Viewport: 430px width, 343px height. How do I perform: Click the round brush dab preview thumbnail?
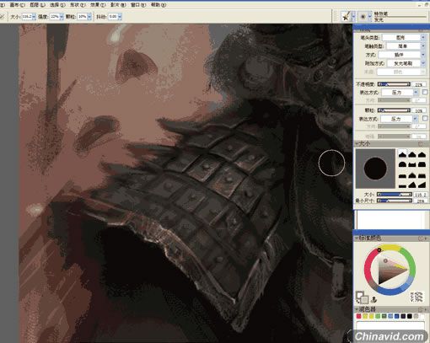pos(375,169)
